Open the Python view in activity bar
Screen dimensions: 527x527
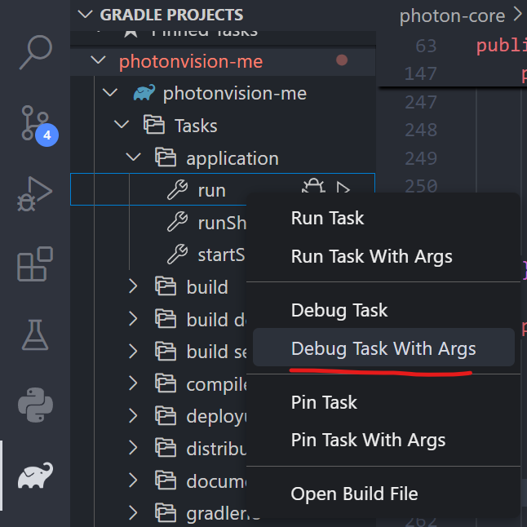[35, 405]
